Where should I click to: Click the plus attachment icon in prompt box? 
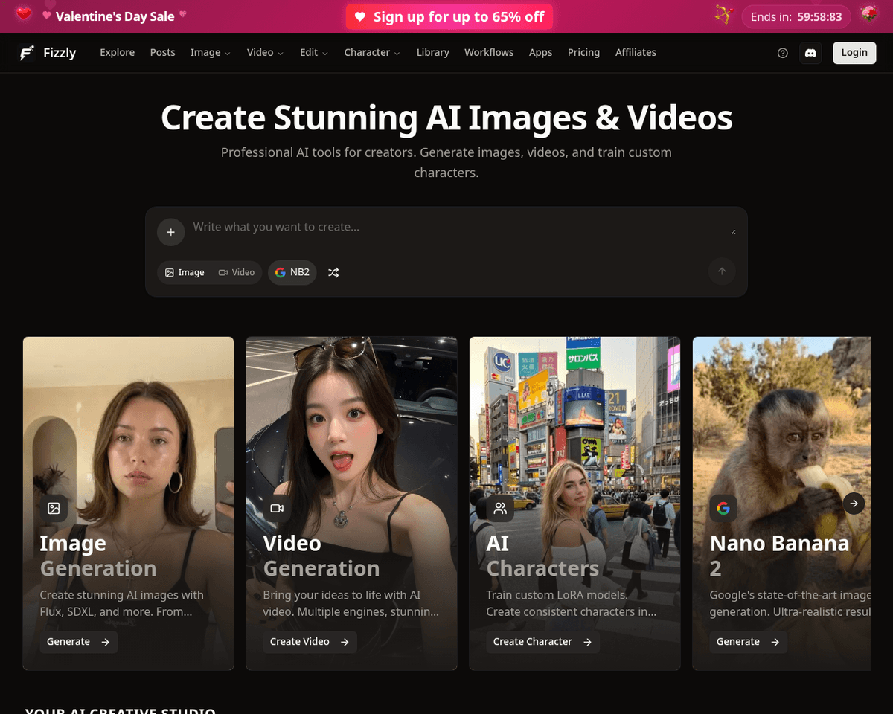[x=170, y=232]
